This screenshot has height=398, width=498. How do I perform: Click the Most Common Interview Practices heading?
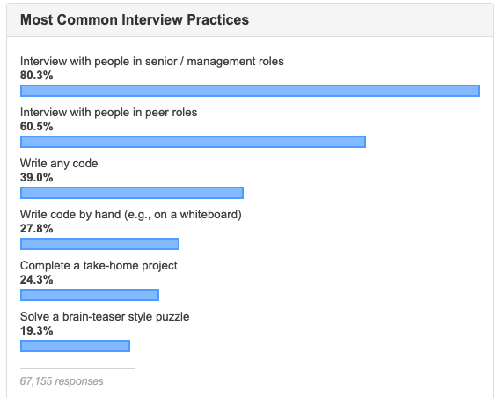pyautogui.click(x=135, y=19)
